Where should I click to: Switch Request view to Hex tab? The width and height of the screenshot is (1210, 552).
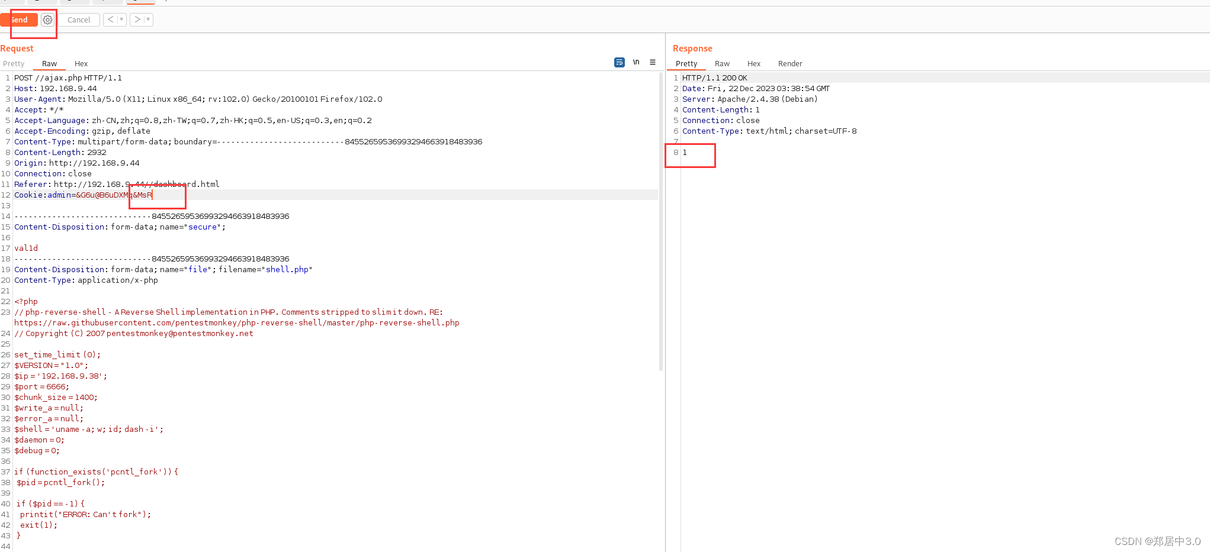(x=81, y=63)
